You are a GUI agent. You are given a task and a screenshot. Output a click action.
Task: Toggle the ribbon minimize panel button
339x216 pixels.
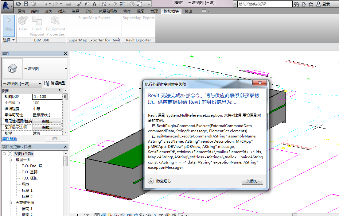pos(204,11)
